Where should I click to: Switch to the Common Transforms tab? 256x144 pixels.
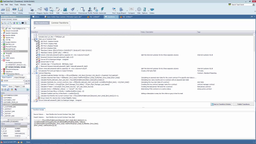[x=60, y=23]
